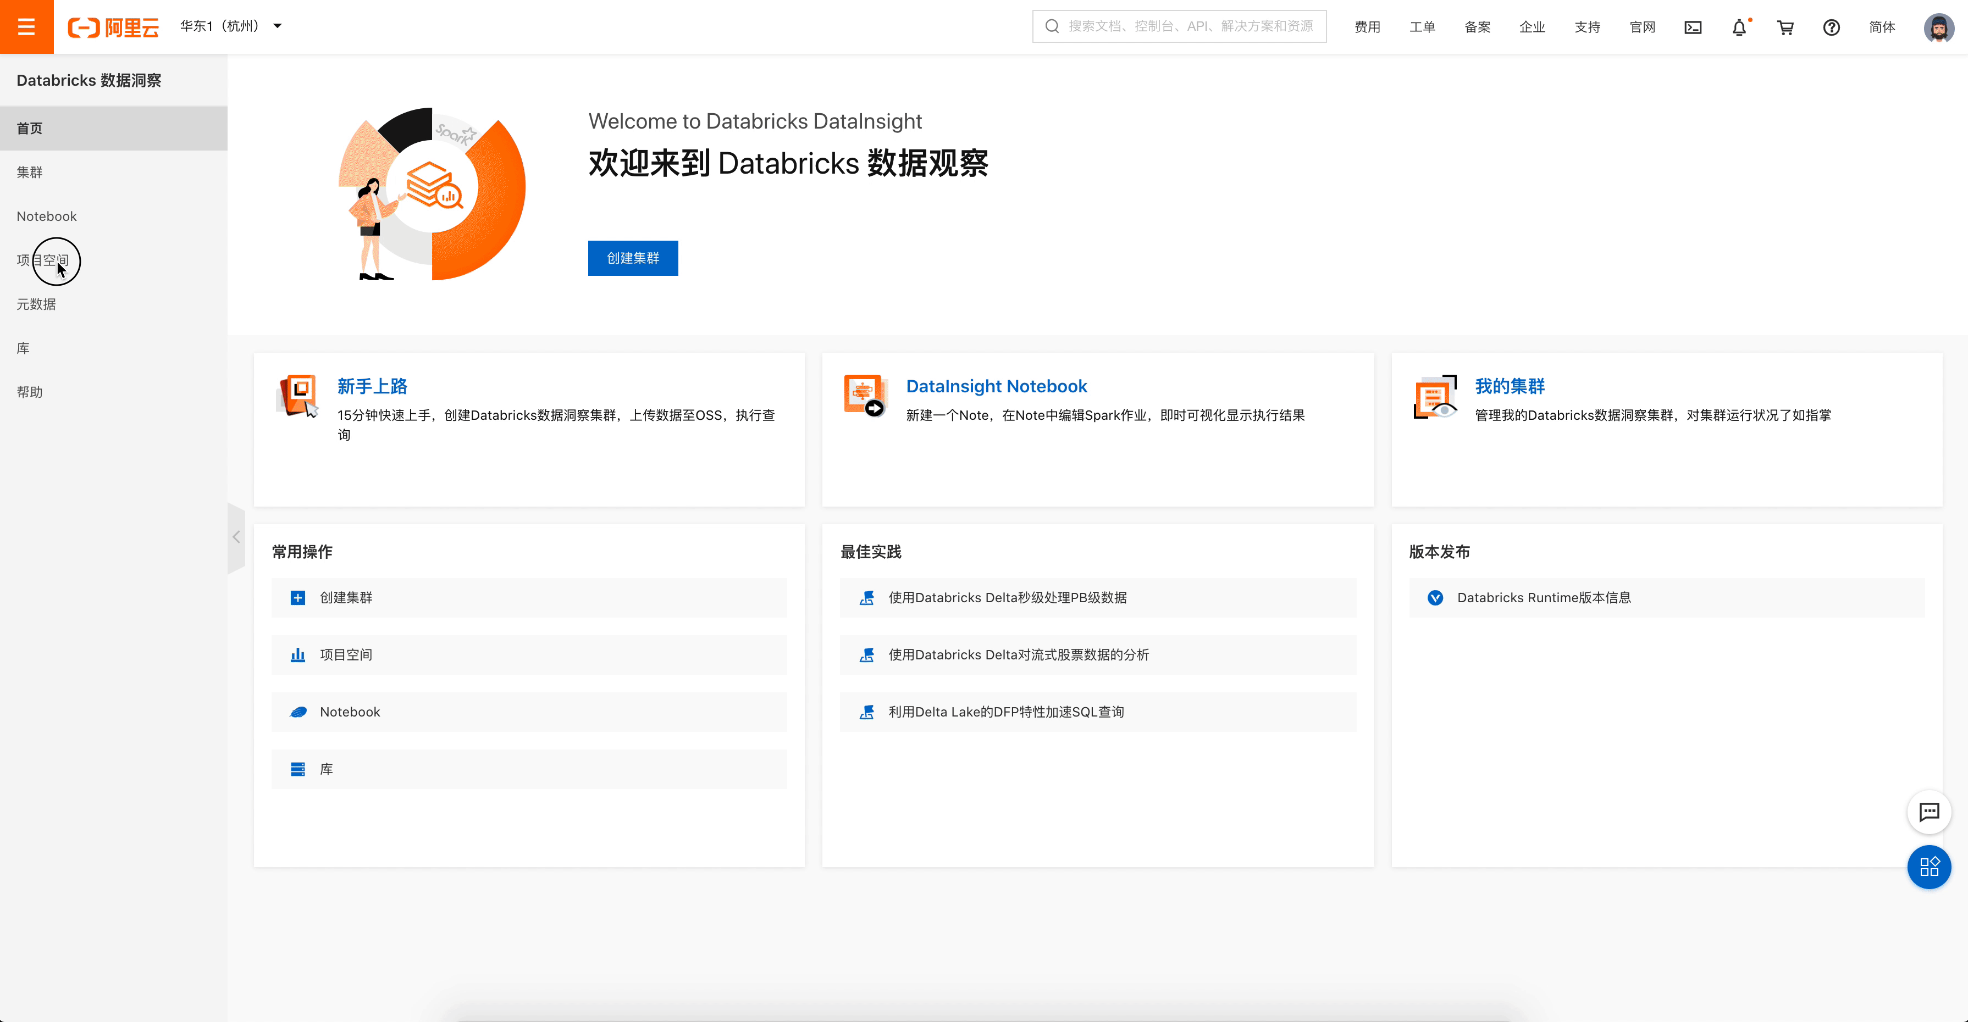Go to 集群 in the sidebar
Screen dimensions: 1968x1022
pos(114,173)
